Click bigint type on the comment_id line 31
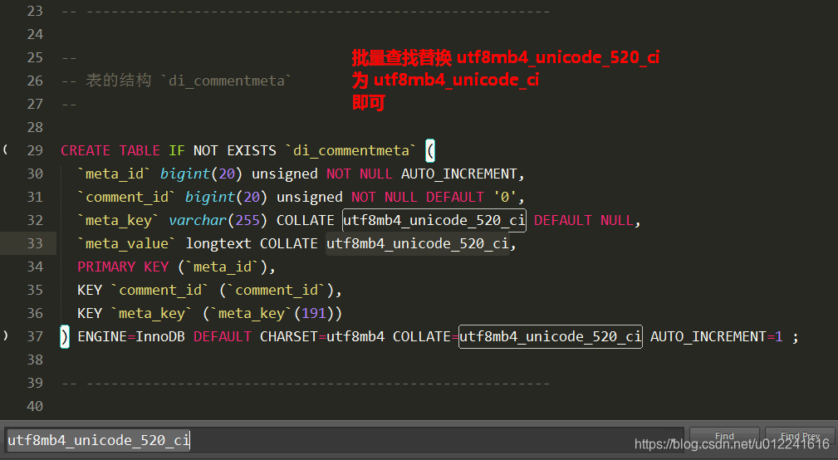This screenshot has height=460, width=838. coord(210,197)
